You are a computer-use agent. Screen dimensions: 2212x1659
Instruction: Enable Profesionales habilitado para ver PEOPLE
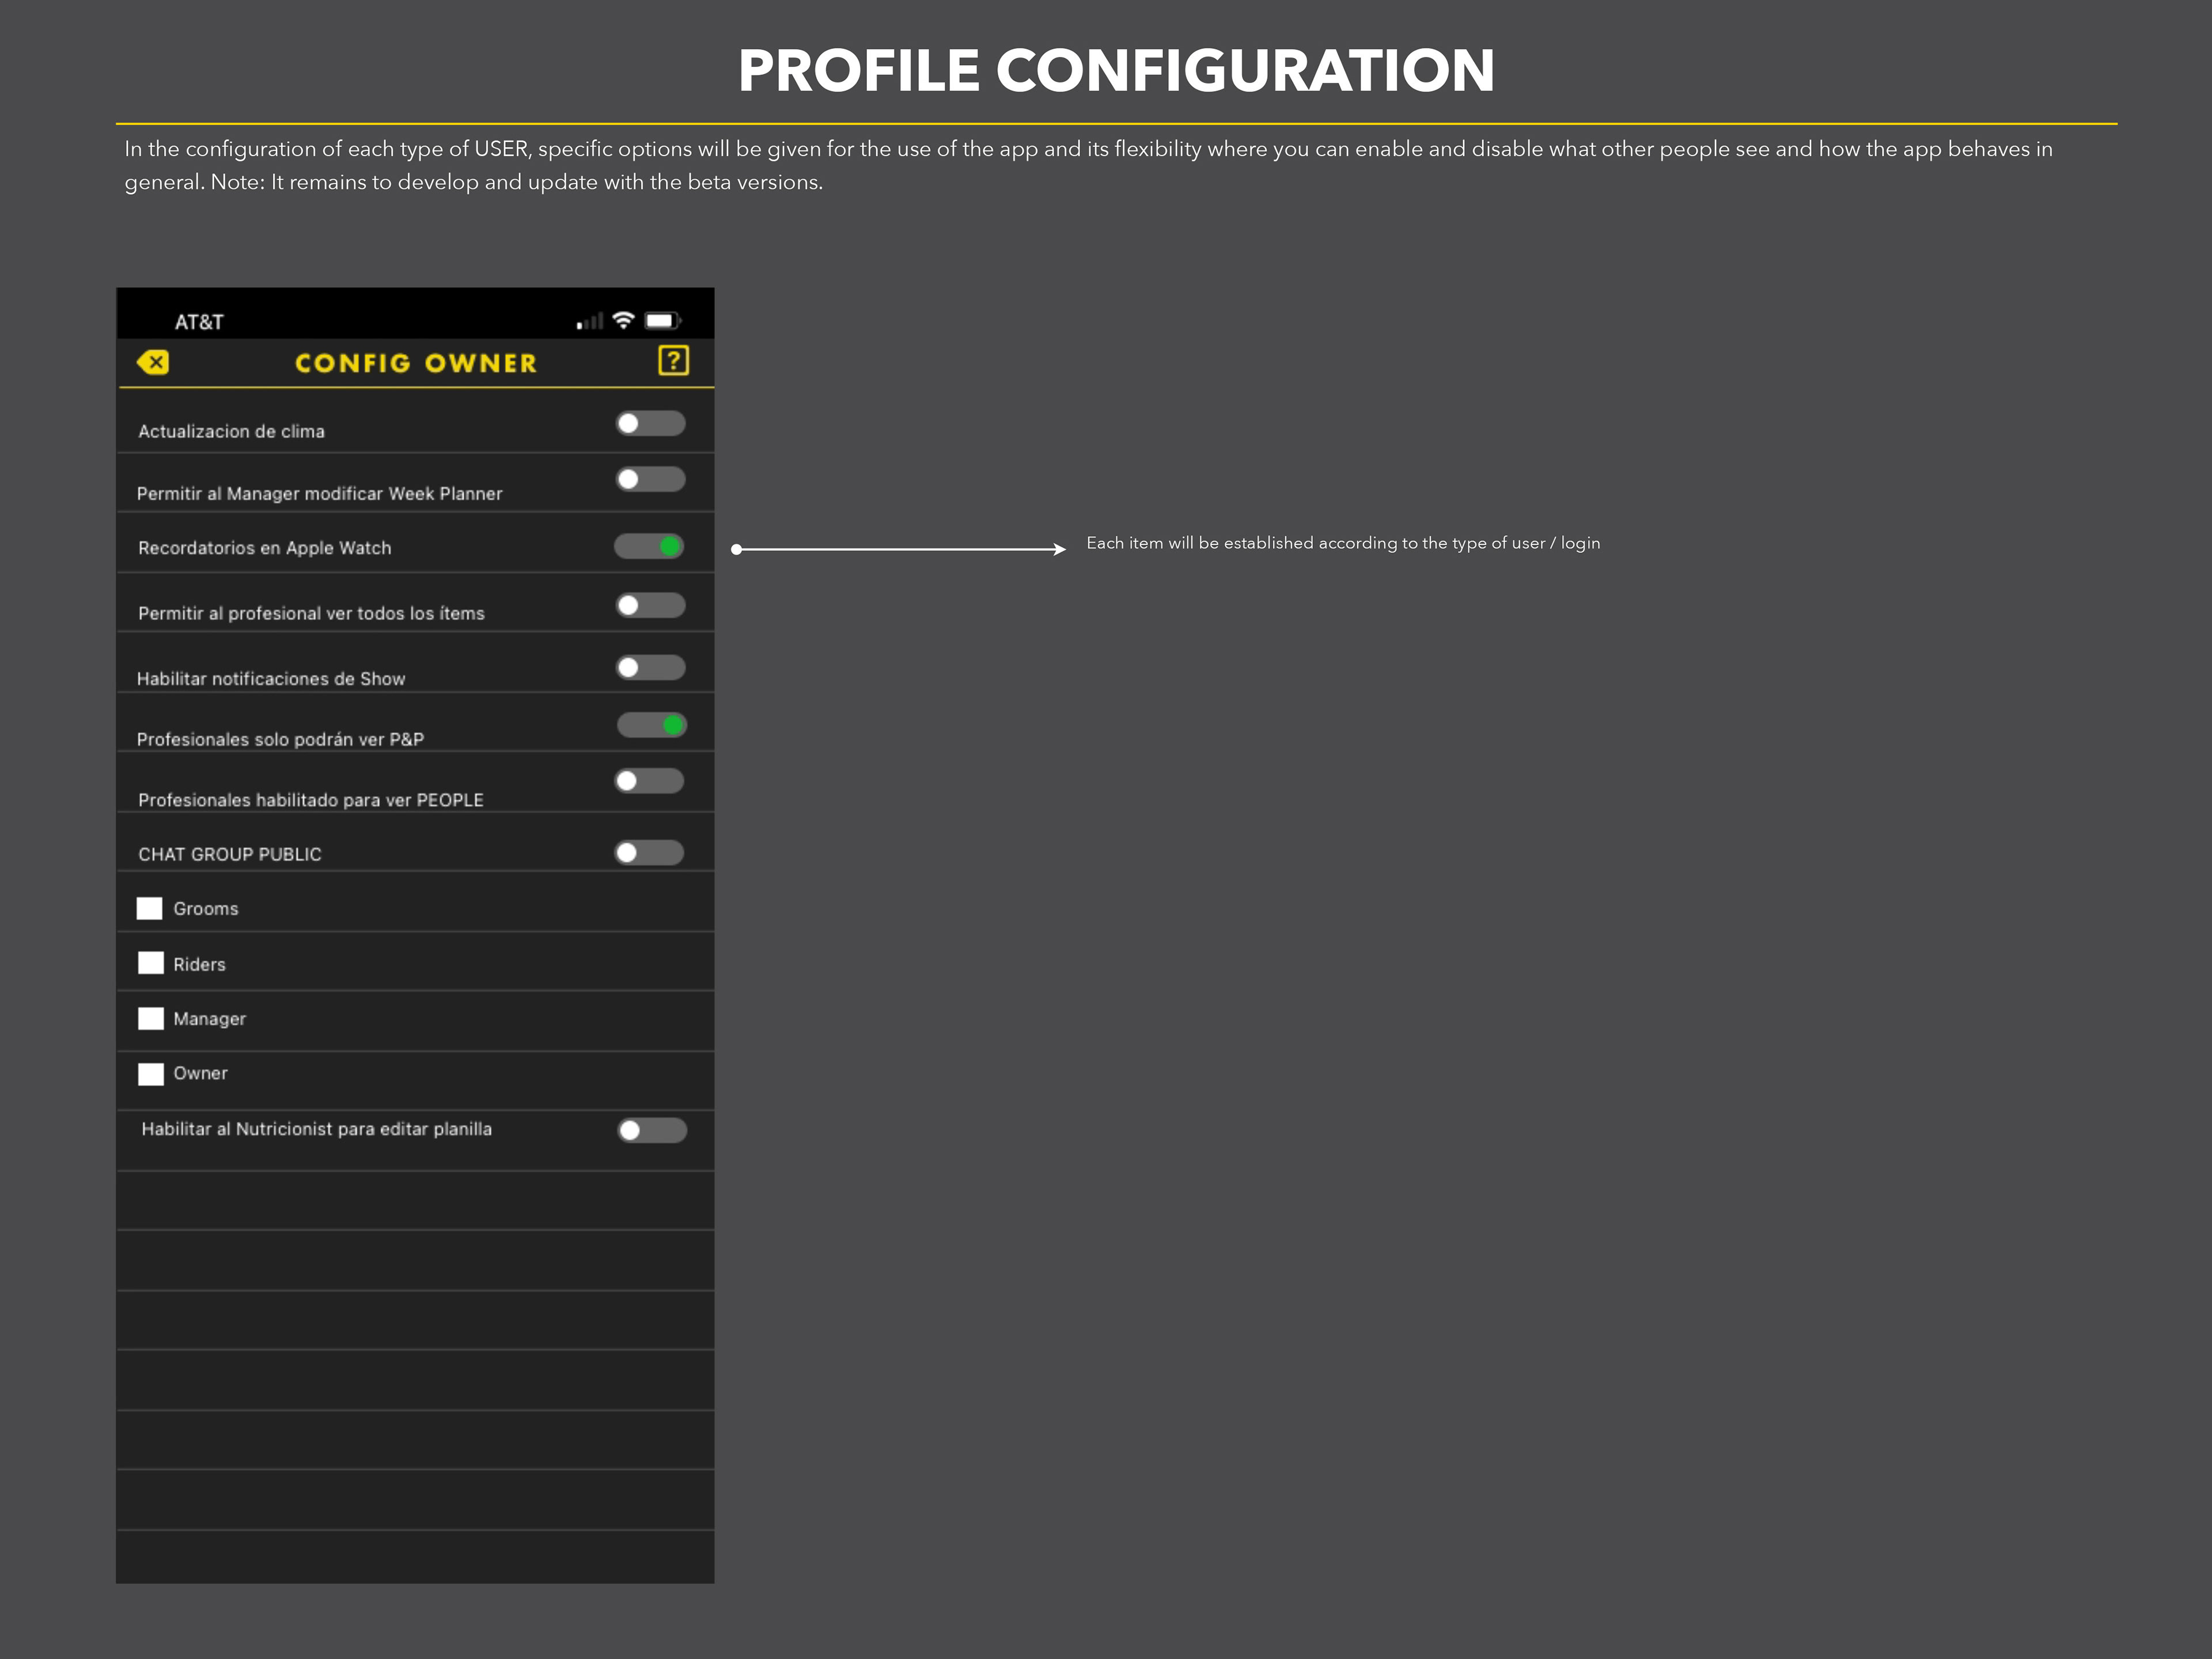649,780
